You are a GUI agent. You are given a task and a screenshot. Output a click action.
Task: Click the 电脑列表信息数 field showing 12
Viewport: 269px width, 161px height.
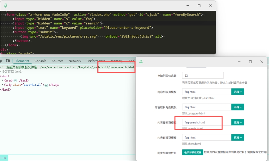203,76
